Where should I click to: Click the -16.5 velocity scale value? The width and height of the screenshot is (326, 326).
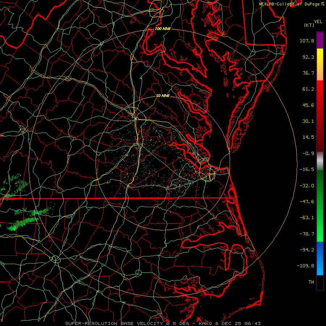[307, 170]
